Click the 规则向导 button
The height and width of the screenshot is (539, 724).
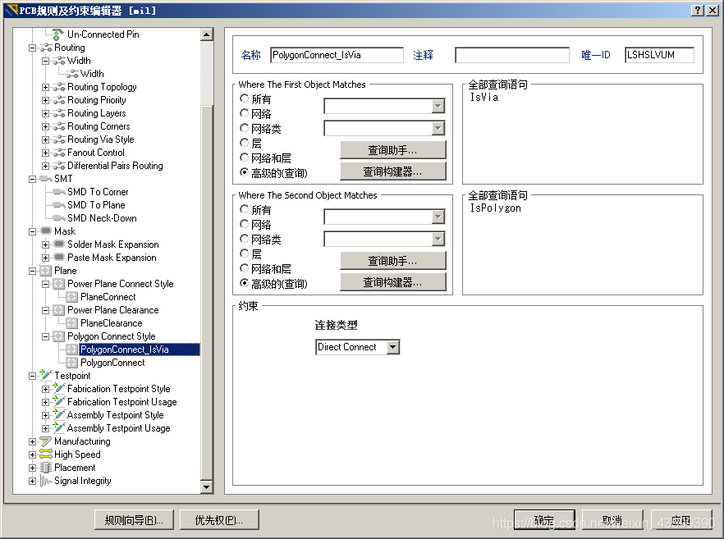coord(134,520)
